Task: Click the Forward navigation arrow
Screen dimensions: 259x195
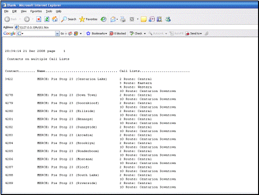Action: coord(27,19)
